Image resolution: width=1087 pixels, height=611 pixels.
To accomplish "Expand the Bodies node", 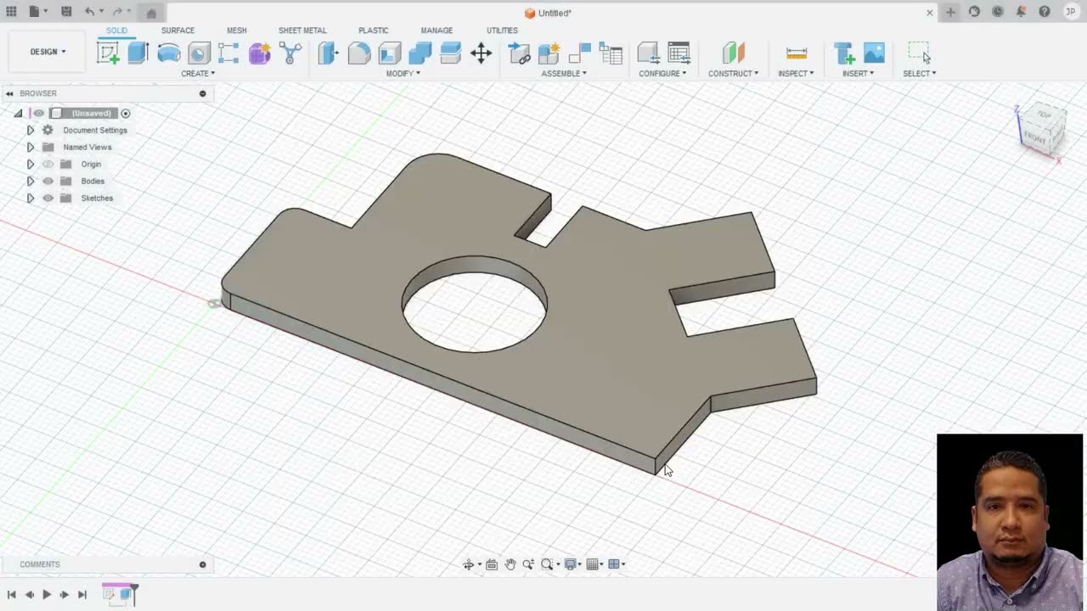I will 30,181.
